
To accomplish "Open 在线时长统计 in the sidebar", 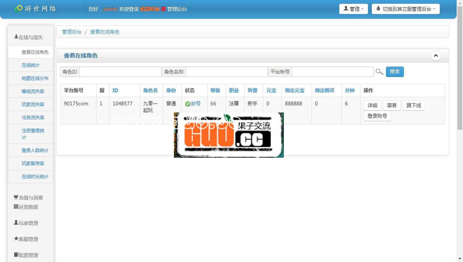I will [31, 177].
